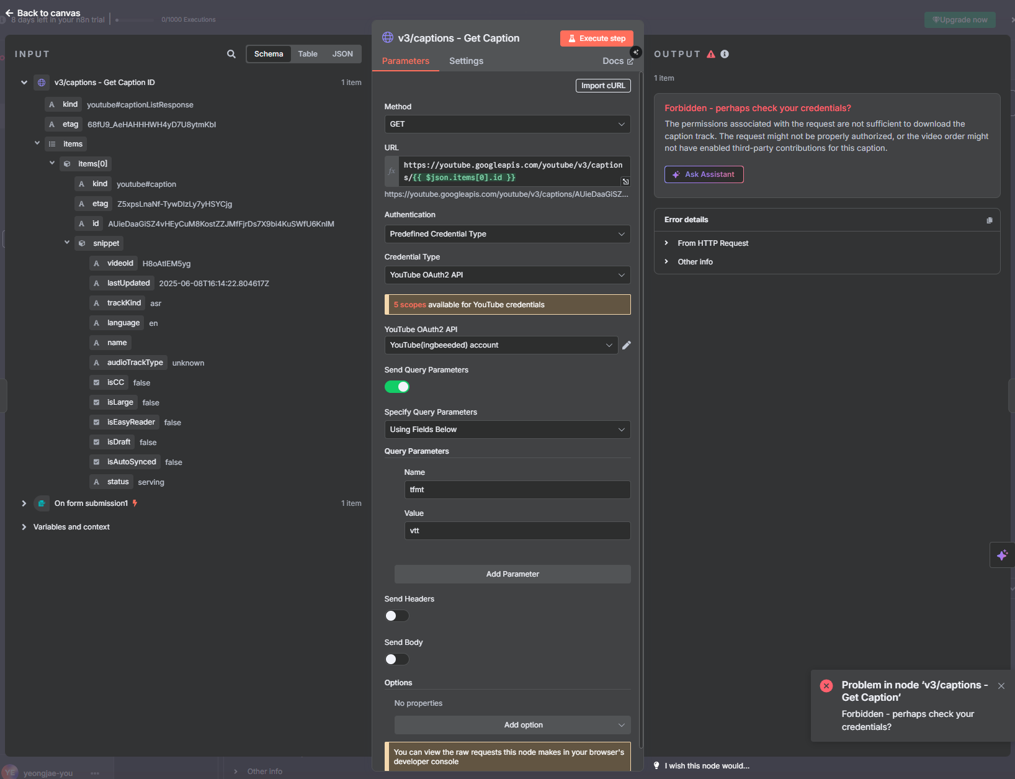
Task: Collapse the snippet object node
Action: pyautogui.click(x=67, y=243)
